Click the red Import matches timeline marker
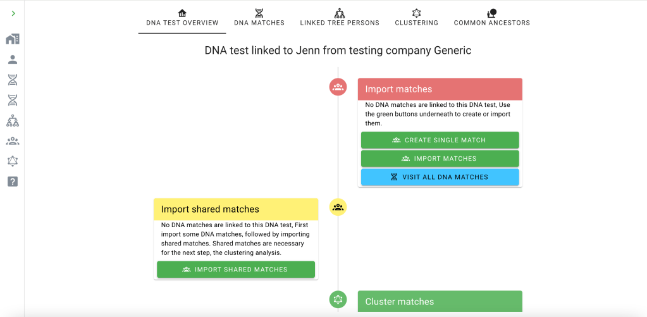The width and height of the screenshot is (647, 317). 338,87
